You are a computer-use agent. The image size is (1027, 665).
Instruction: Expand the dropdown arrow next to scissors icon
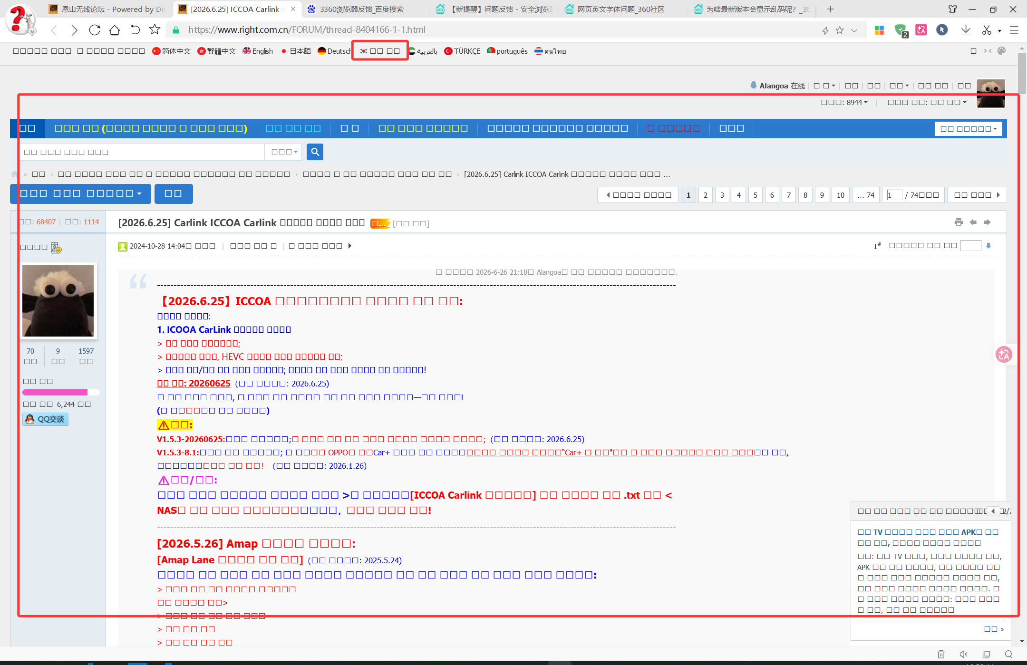click(x=999, y=30)
